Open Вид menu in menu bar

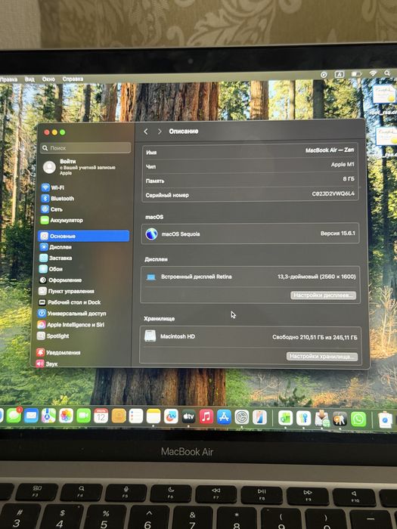click(29, 79)
